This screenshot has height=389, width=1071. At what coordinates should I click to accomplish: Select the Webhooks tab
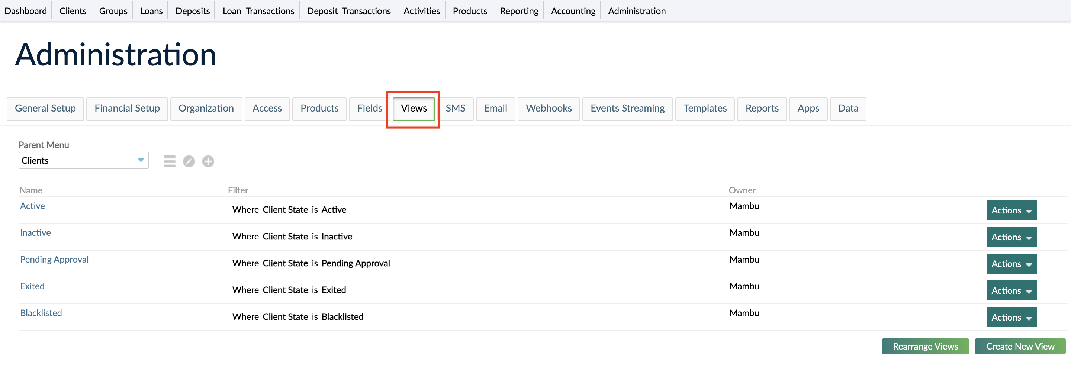pyautogui.click(x=549, y=109)
